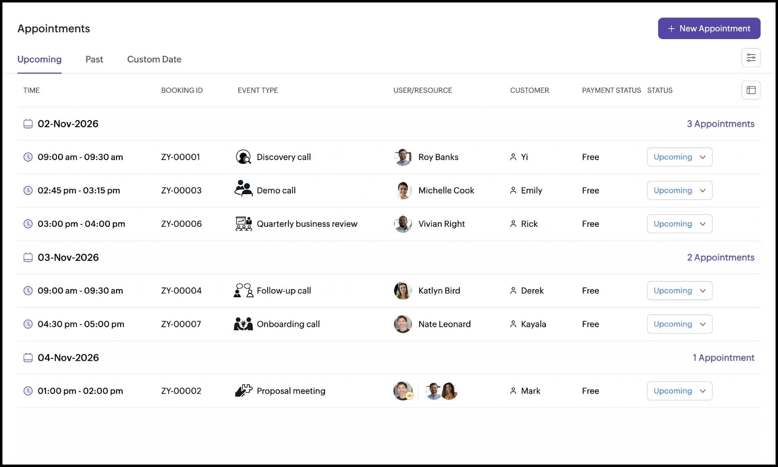778x467 pixels.
Task: Select the Discovery call event type icon
Action: [x=243, y=157]
